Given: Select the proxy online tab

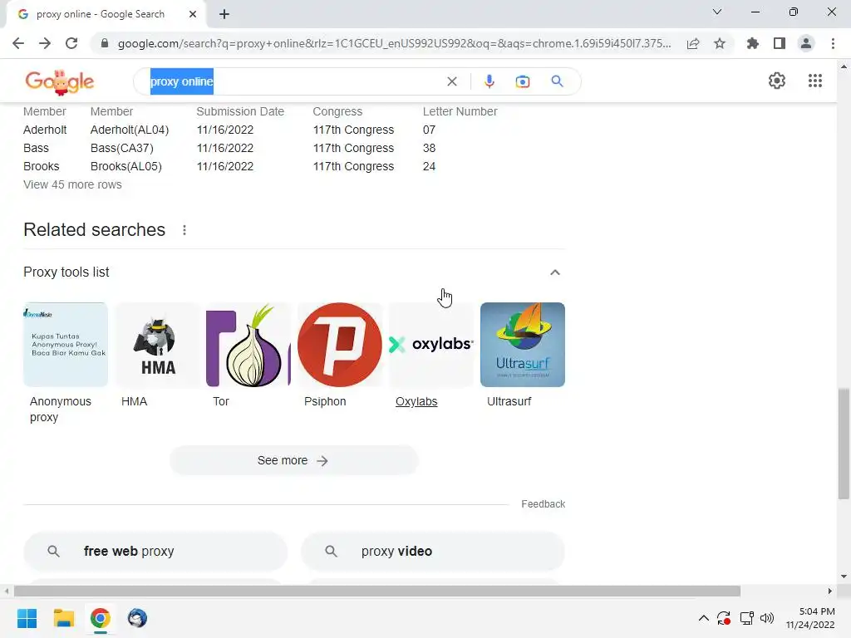Looking at the screenshot, I should point(106,14).
